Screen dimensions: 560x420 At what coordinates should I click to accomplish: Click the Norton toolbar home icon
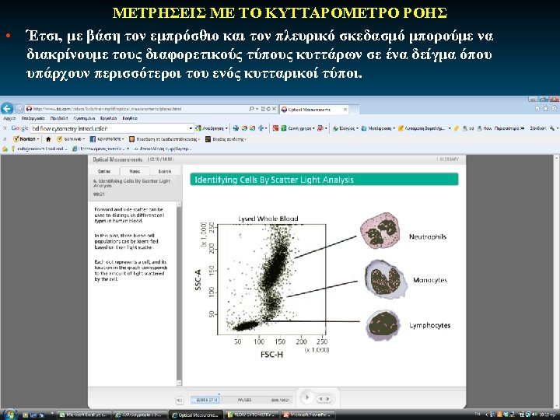click(x=48, y=139)
